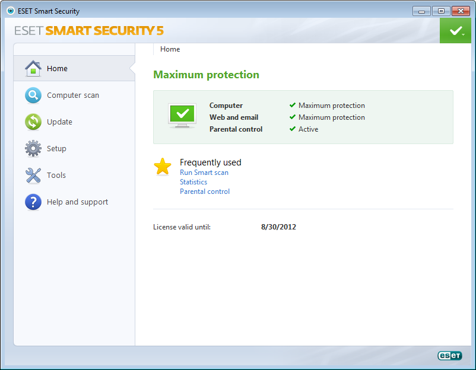Open the Statistics link

(x=193, y=182)
